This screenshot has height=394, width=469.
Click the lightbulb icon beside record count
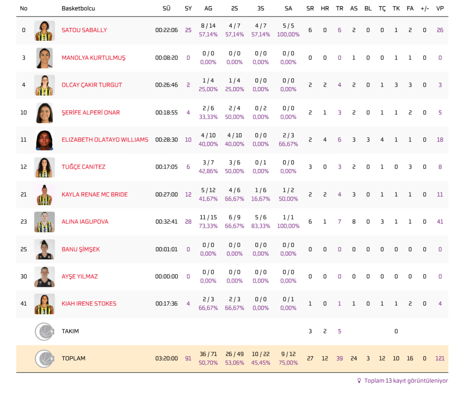(x=359, y=381)
